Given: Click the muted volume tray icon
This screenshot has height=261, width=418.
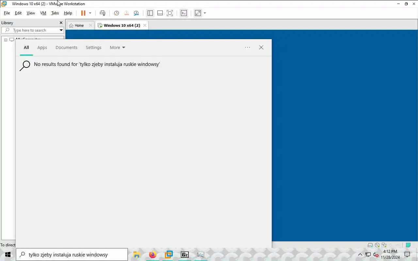Looking at the screenshot, I should pyautogui.click(x=376, y=254).
